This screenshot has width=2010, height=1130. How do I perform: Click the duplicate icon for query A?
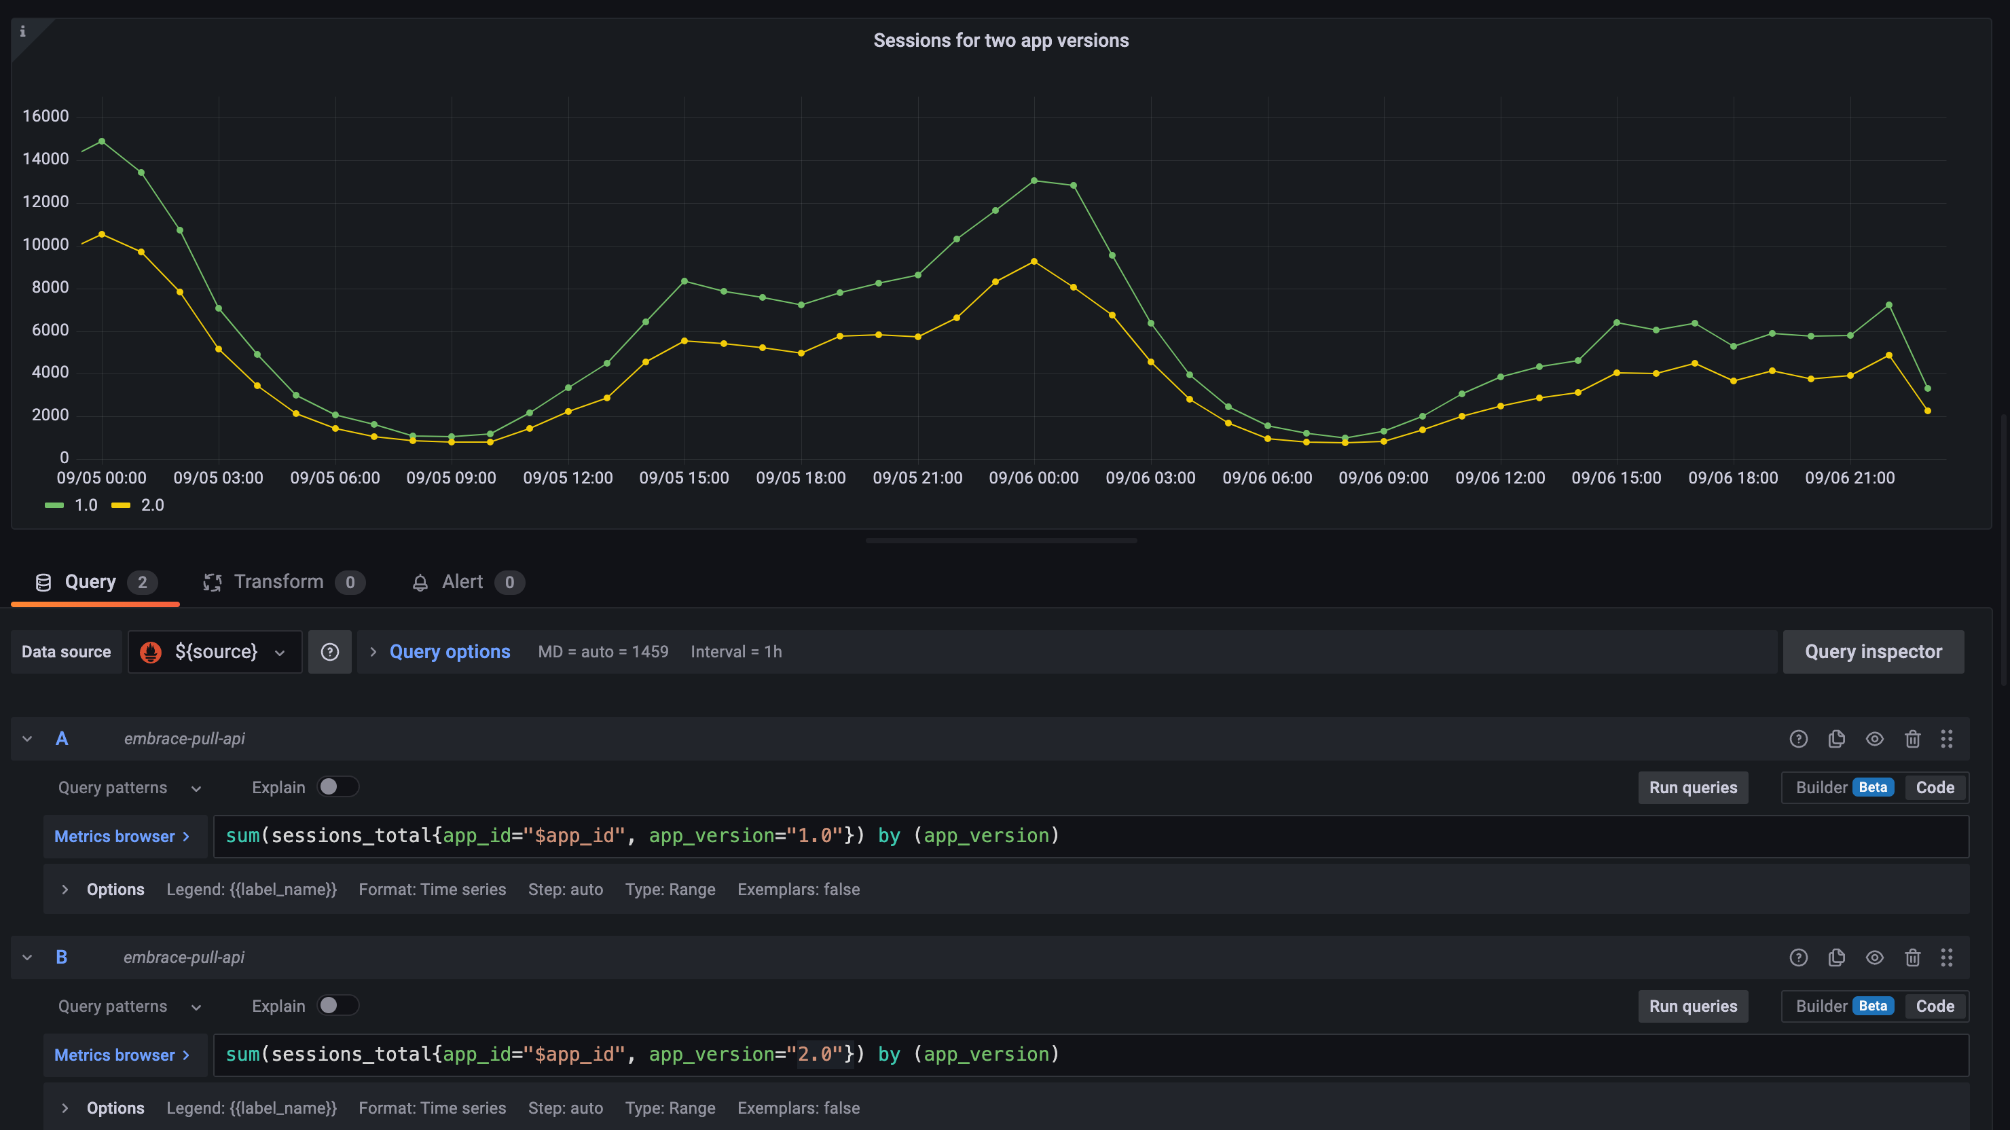pyautogui.click(x=1836, y=738)
